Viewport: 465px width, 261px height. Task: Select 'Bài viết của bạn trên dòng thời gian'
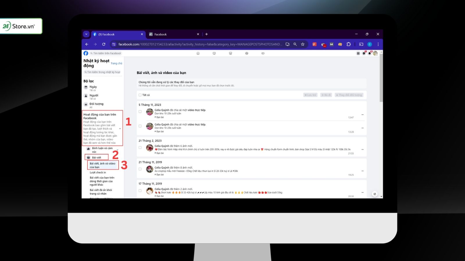coord(102,181)
